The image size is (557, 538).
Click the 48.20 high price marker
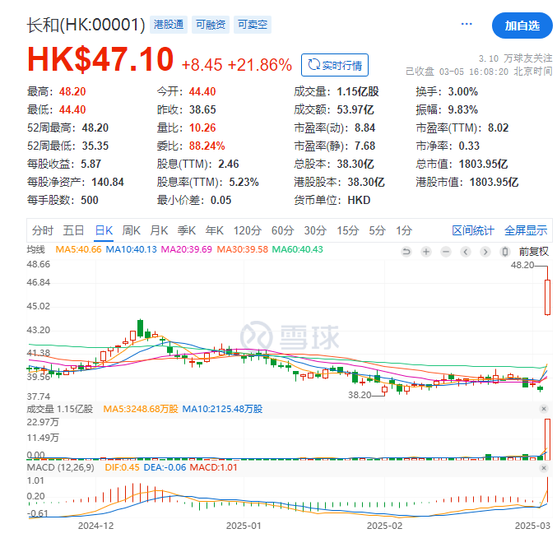coord(522,265)
